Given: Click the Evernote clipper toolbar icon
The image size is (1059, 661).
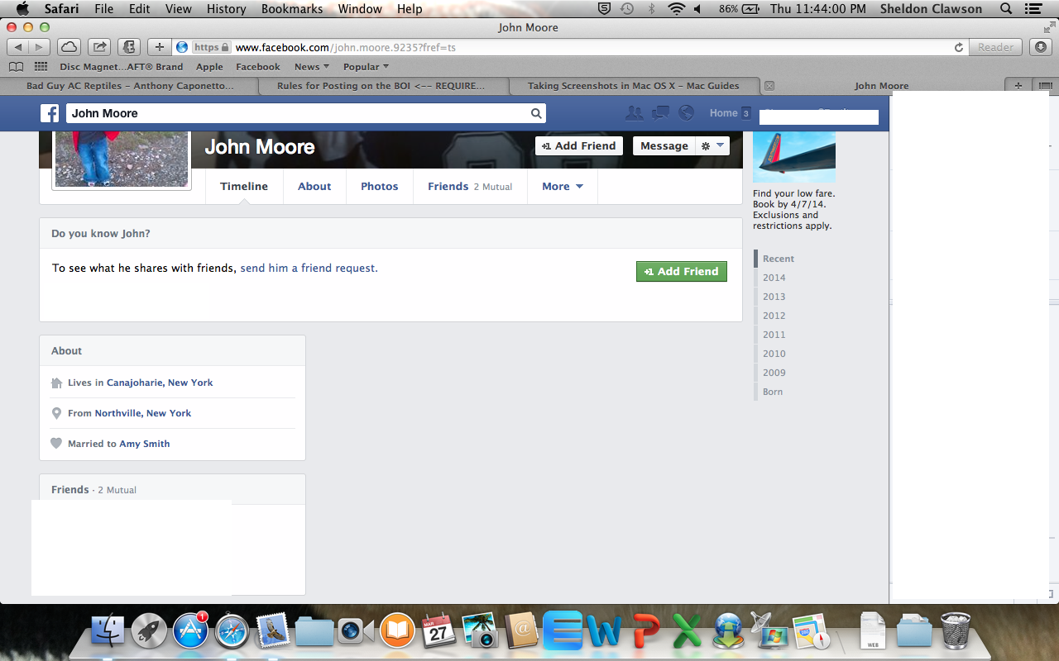Looking at the screenshot, I should [x=128, y=47].
